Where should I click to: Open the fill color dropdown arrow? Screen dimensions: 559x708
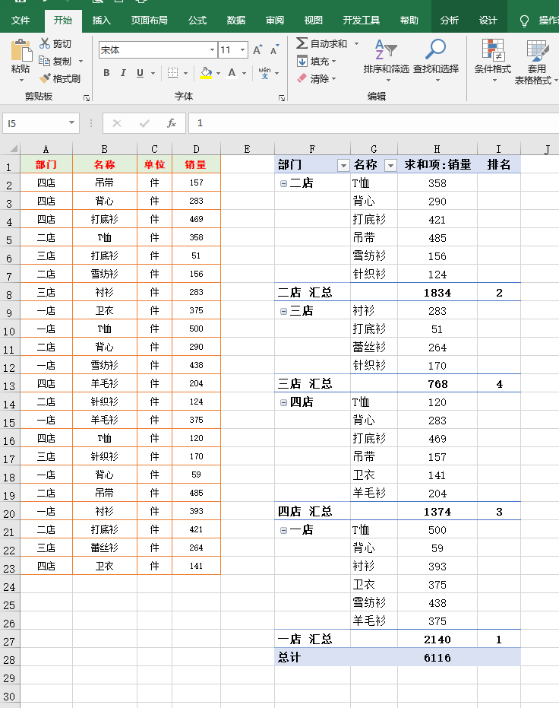[218, 73]
